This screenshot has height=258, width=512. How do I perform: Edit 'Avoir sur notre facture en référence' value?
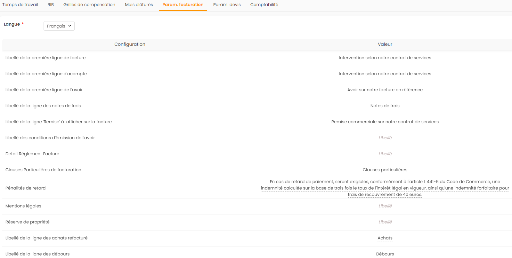click(x=385, y=90)
